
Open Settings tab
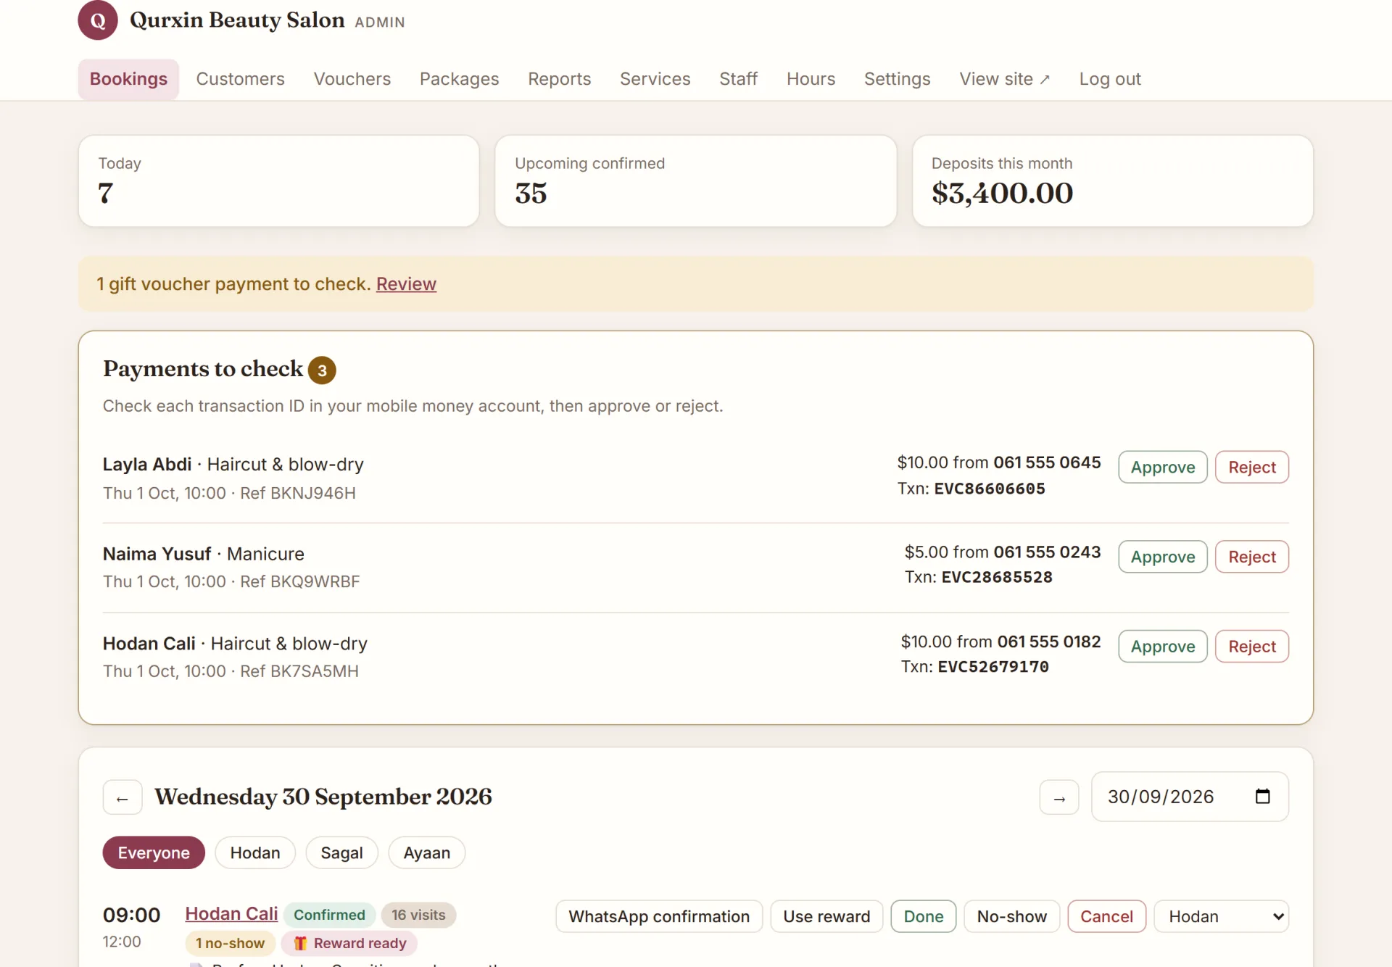[897, 79]
